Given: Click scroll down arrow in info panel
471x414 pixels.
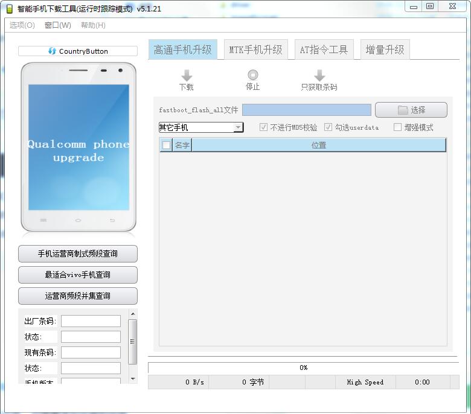Looking at the screenshot, I should (x=133, y=379).
